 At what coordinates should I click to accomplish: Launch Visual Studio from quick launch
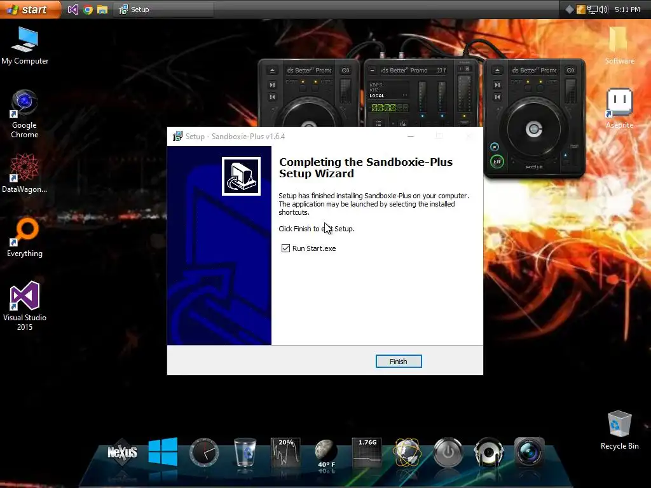(73, 9)
